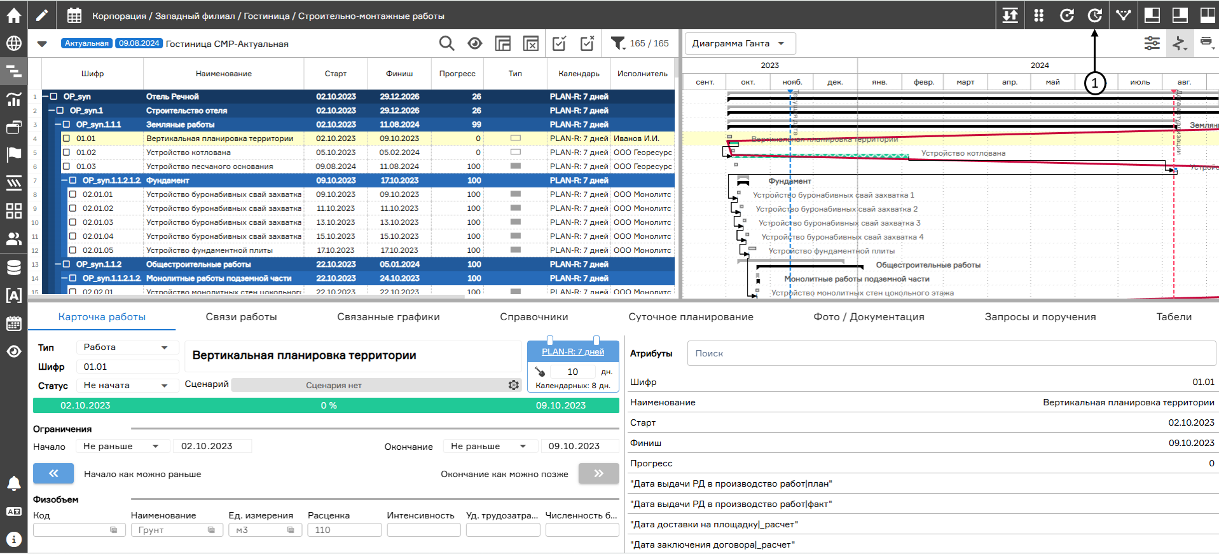
Task: Switch to Карточка работы tab
Action: tap(102, 317)
